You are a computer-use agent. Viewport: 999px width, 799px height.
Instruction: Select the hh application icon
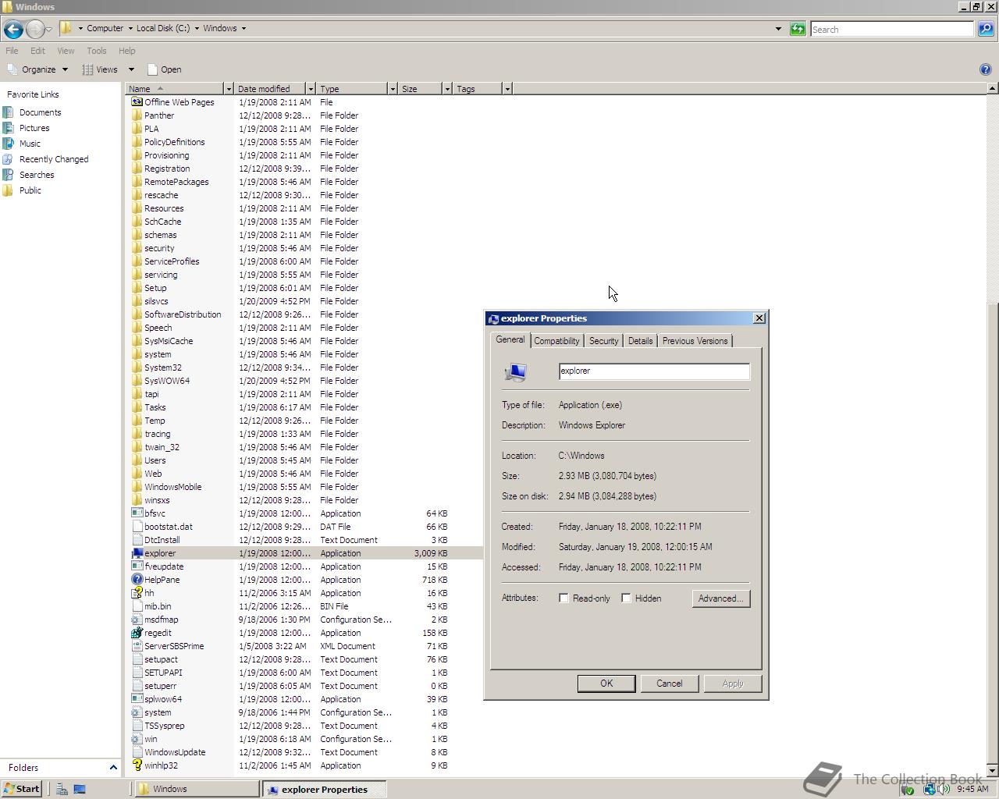[x=137, y=593]
